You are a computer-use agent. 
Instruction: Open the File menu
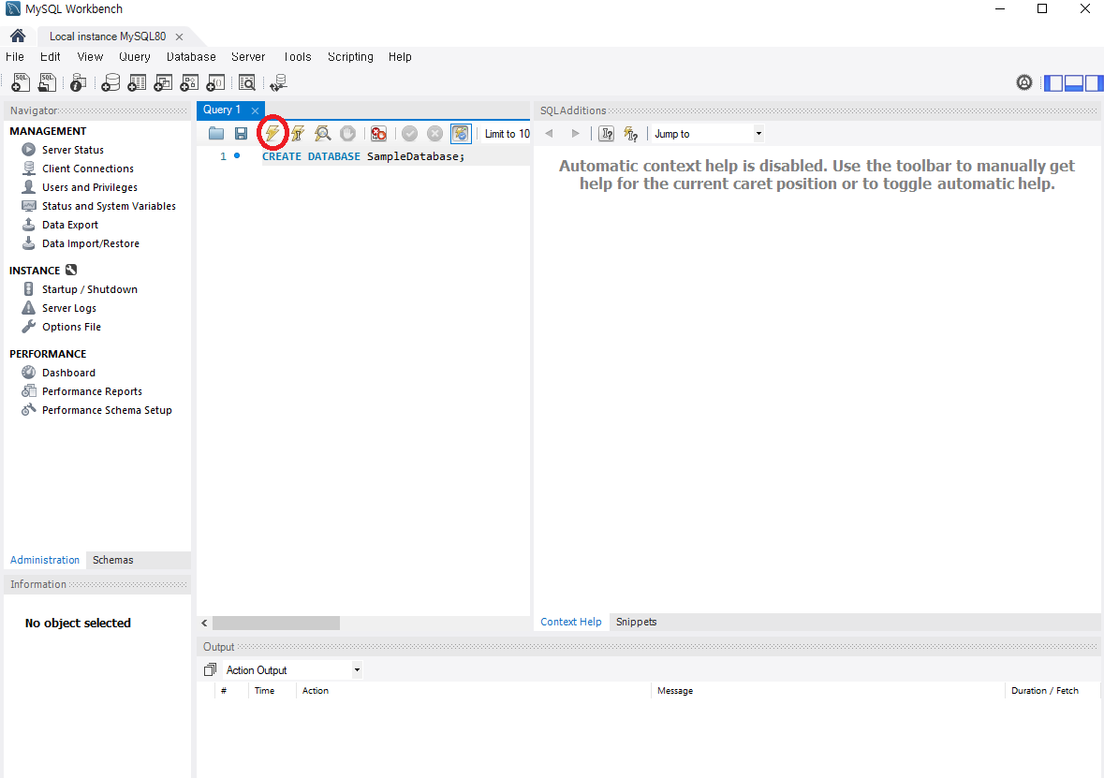click(x=15, y=57)
